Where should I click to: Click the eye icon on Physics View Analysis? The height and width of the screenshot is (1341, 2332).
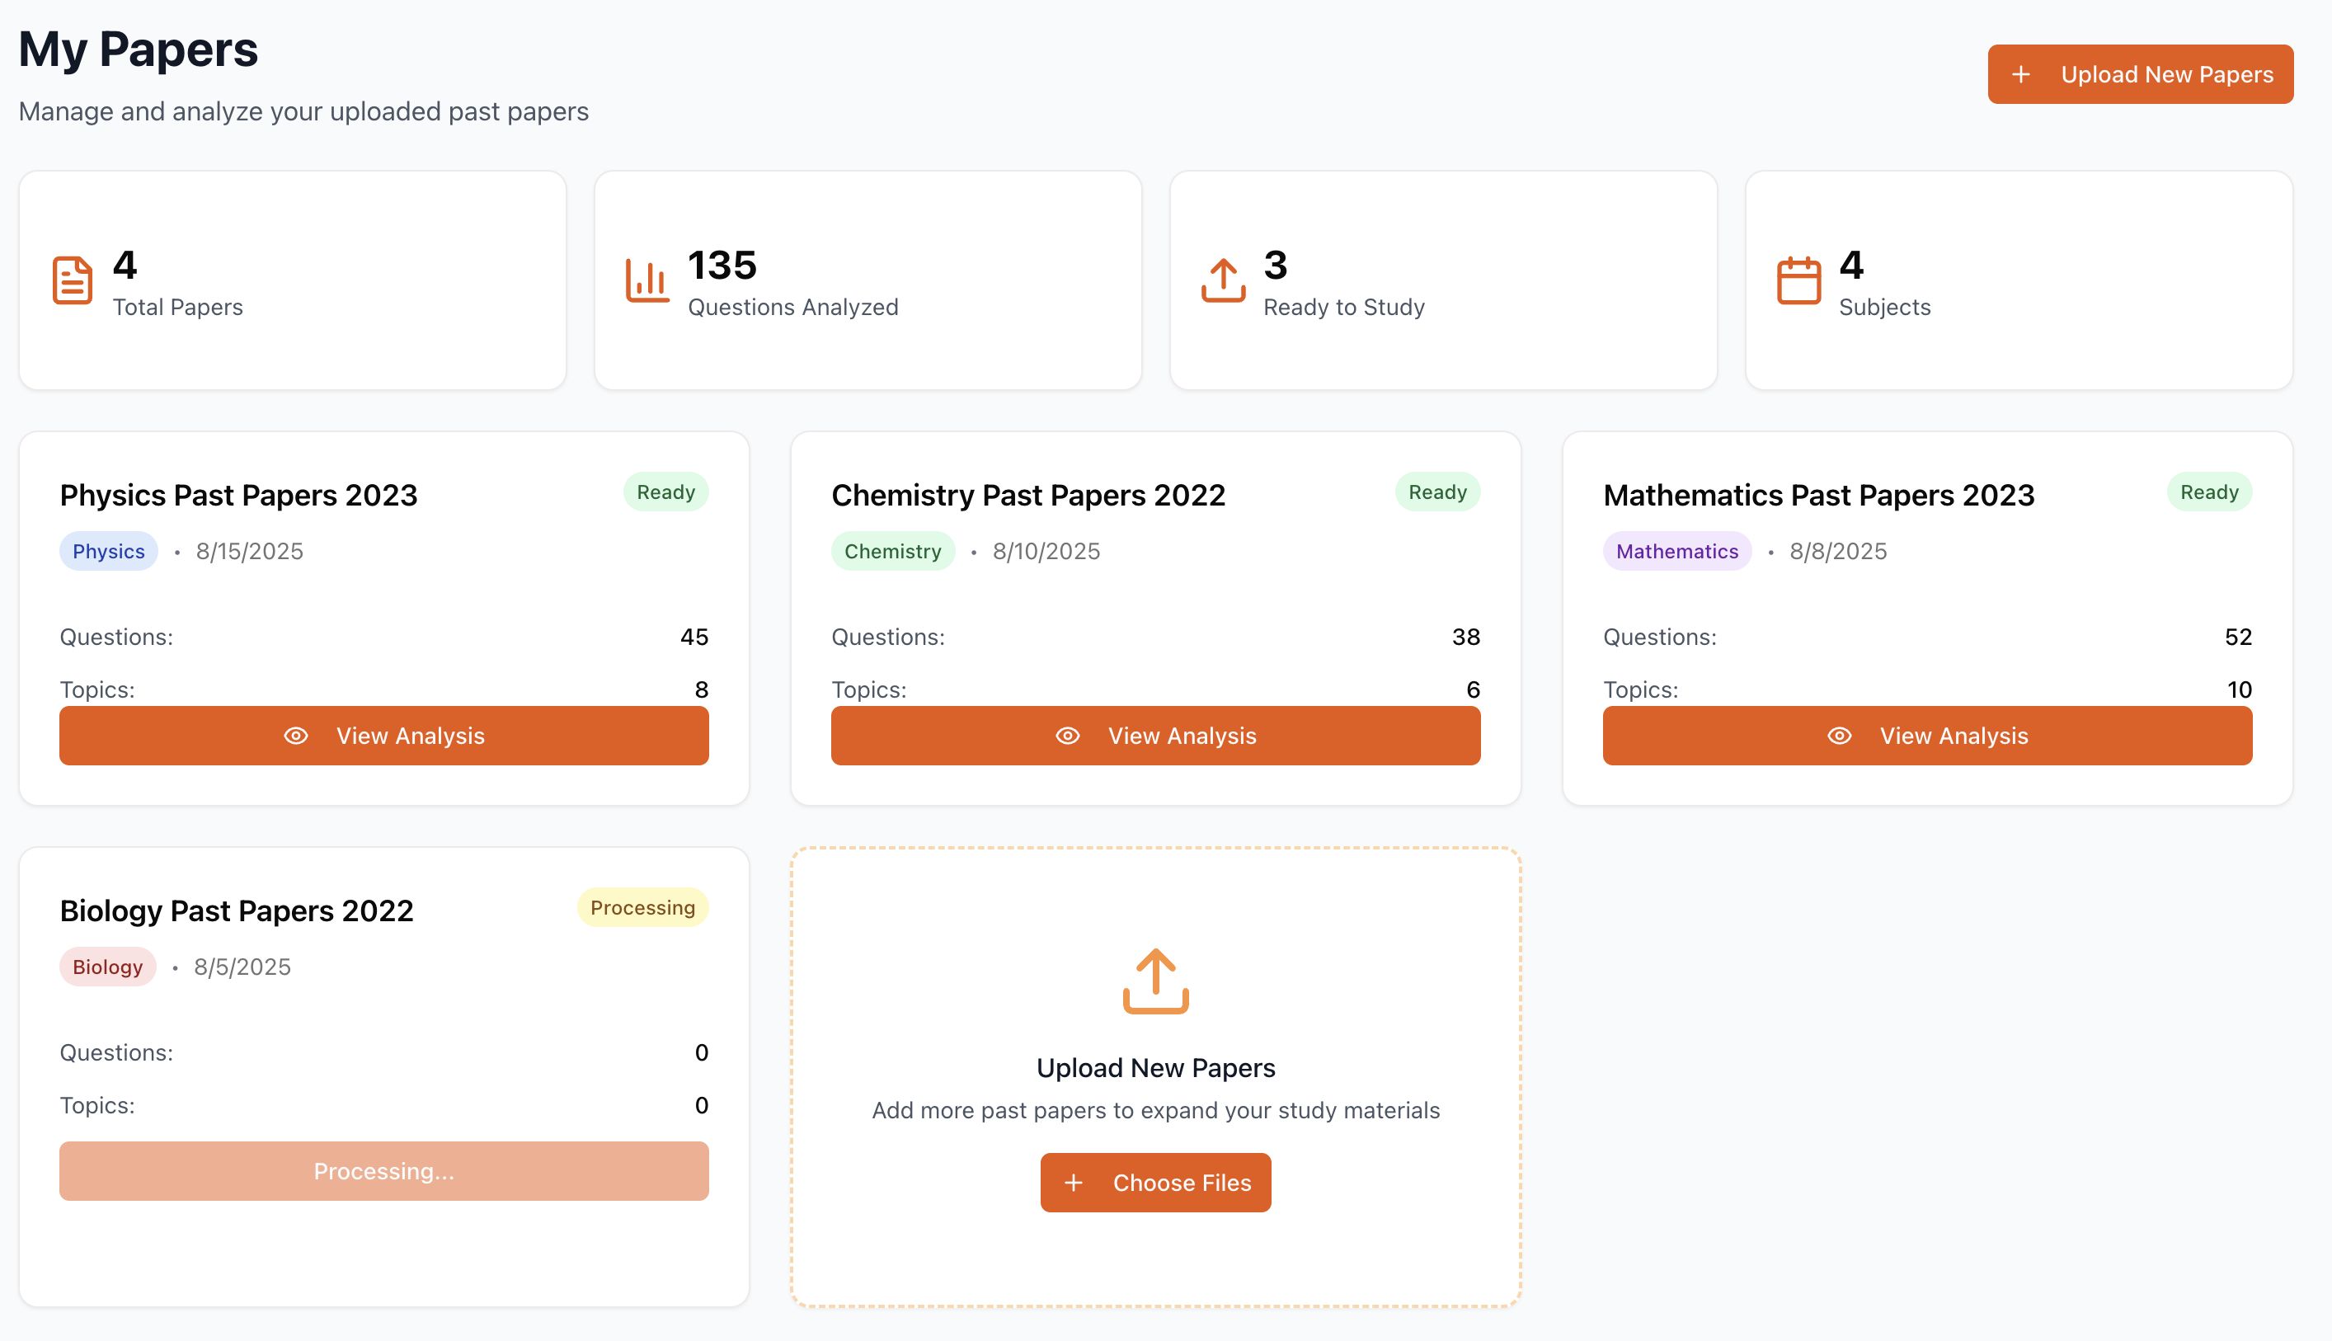pyautogui.click(x=295, y=736)
